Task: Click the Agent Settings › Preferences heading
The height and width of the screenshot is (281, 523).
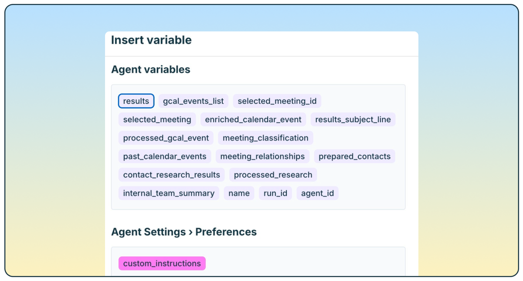Action: [184, 232]
